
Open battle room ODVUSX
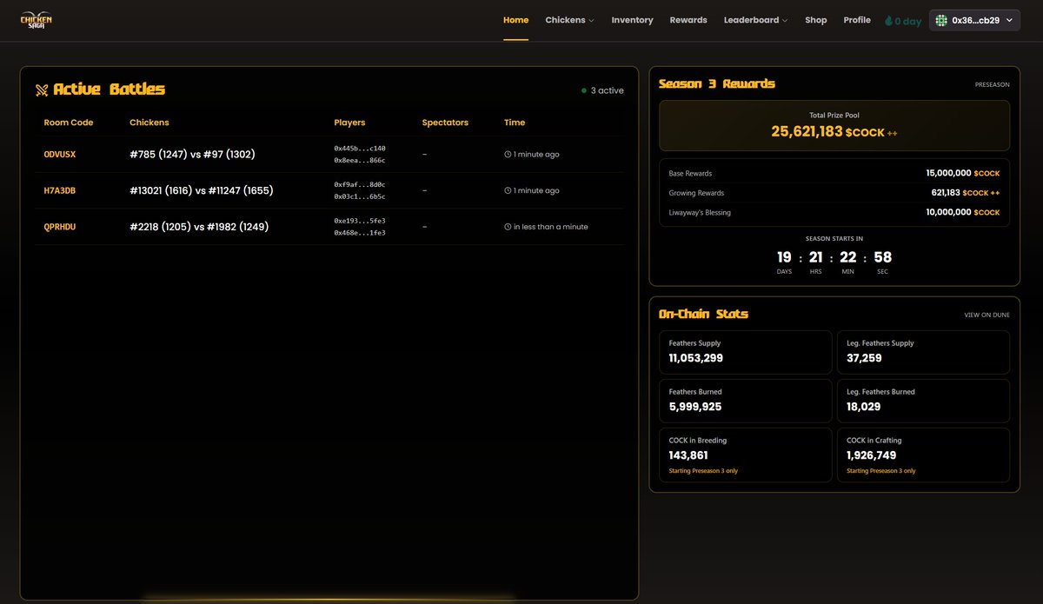pyautogui.click(x=60, y=154)
